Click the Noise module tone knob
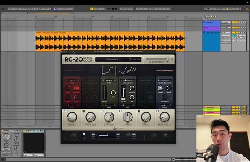 [x=67, y=88]
